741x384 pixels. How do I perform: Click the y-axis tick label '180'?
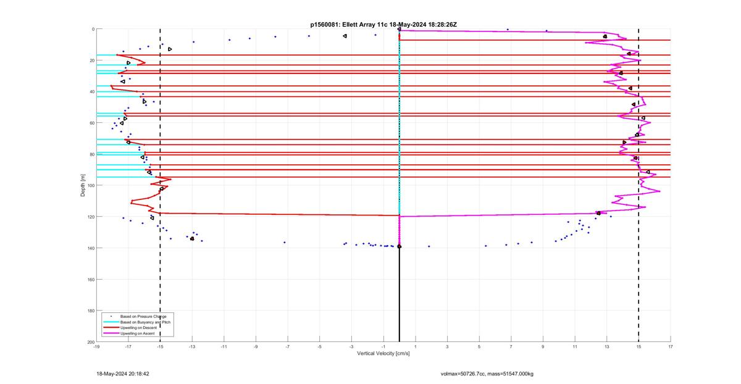(x=90, y=311)
